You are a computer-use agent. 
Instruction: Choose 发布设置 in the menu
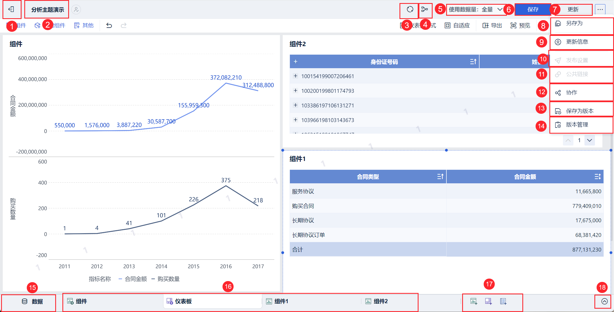582,60
